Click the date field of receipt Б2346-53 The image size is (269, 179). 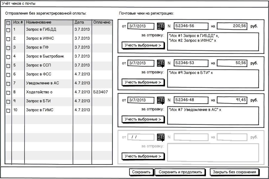point(141,63)
